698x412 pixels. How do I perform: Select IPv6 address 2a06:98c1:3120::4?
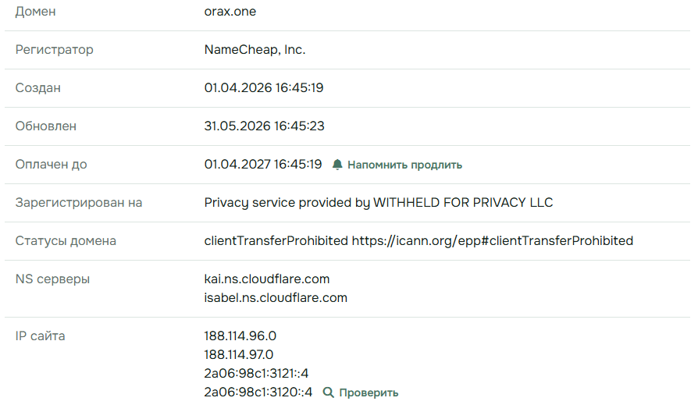[x=258, y=392]
